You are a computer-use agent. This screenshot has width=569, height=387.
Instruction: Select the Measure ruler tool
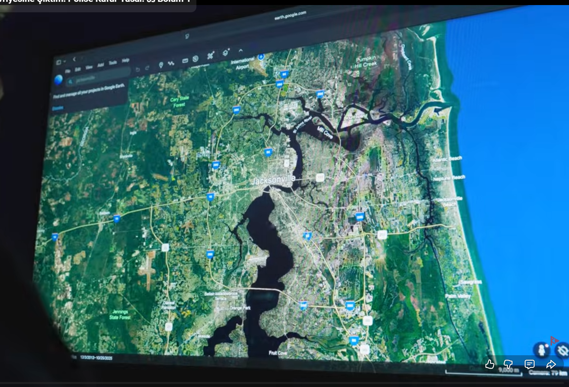185,61
